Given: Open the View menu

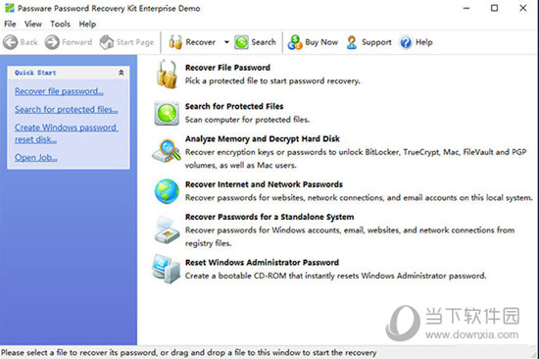Looking at the screenshot, I should point(33,25).
